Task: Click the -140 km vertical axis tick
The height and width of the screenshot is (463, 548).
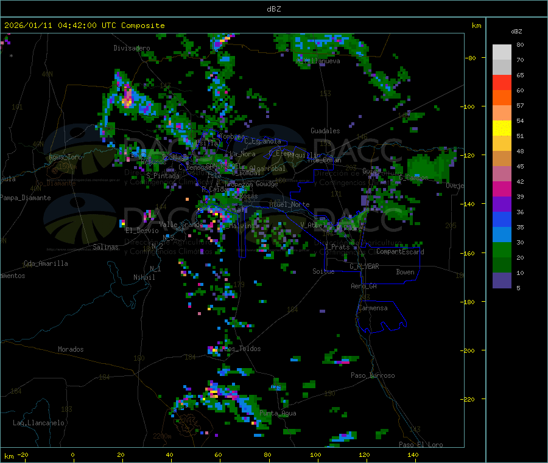Action: 469,204
